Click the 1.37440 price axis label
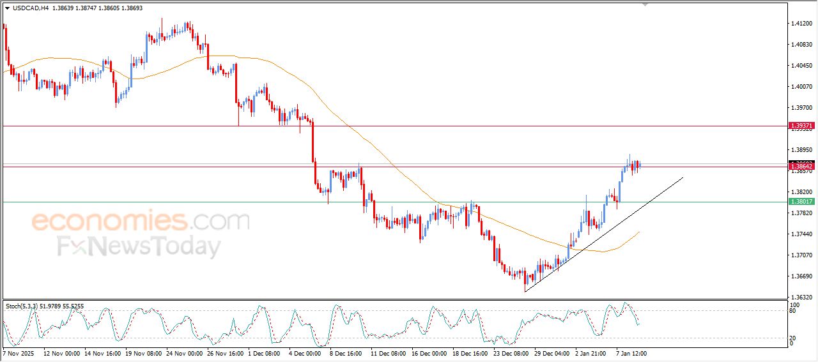The height and width of the screenshot is (362, 818). click(801, 234)
